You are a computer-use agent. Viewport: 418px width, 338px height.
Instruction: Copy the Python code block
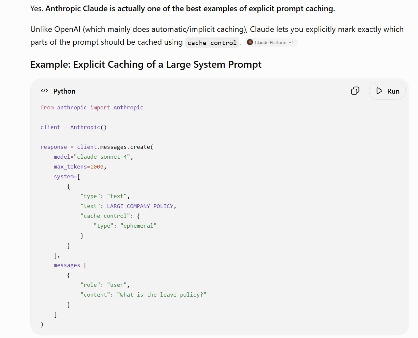[x=355, y=91]
